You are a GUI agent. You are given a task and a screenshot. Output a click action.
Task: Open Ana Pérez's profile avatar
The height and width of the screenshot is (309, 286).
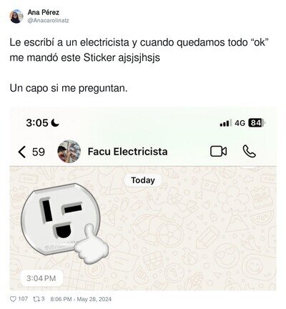[16, 16]
